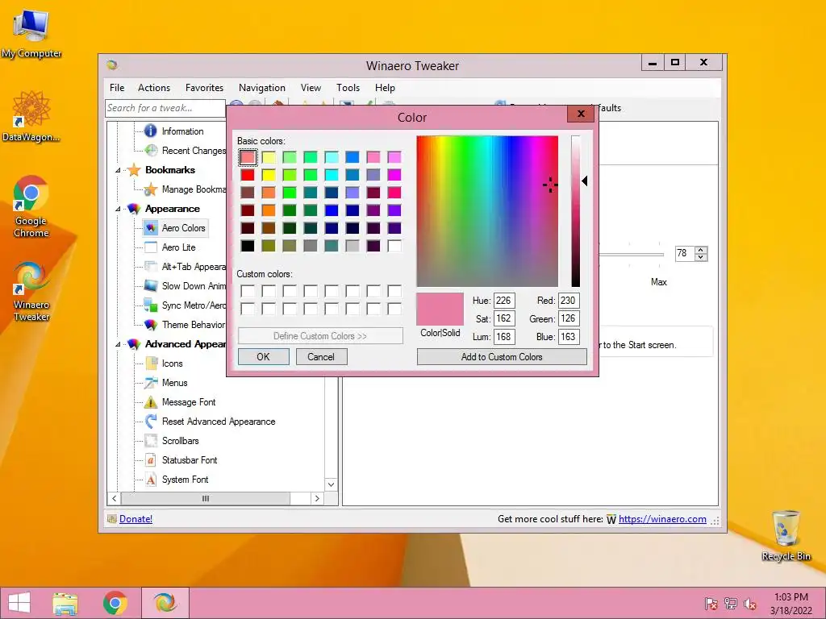The width and height of the screenshot is (826, 619).
Task: Click the horizontal scroll right arrow
Action: tap(317, 498)
